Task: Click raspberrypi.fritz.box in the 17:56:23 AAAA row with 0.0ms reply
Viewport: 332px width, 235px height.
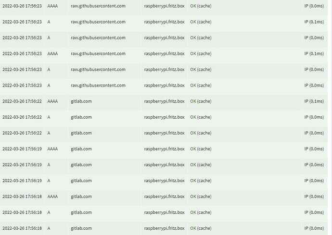Action: pyautogui.click(x=164, y=6)
